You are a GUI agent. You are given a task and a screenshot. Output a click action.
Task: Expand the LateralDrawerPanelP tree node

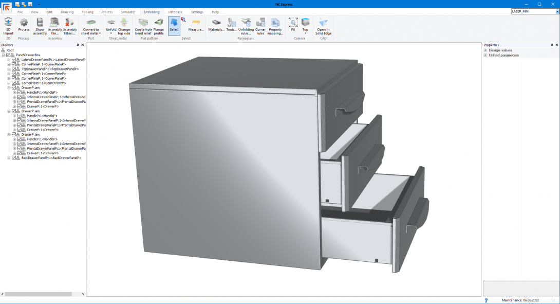9,60
